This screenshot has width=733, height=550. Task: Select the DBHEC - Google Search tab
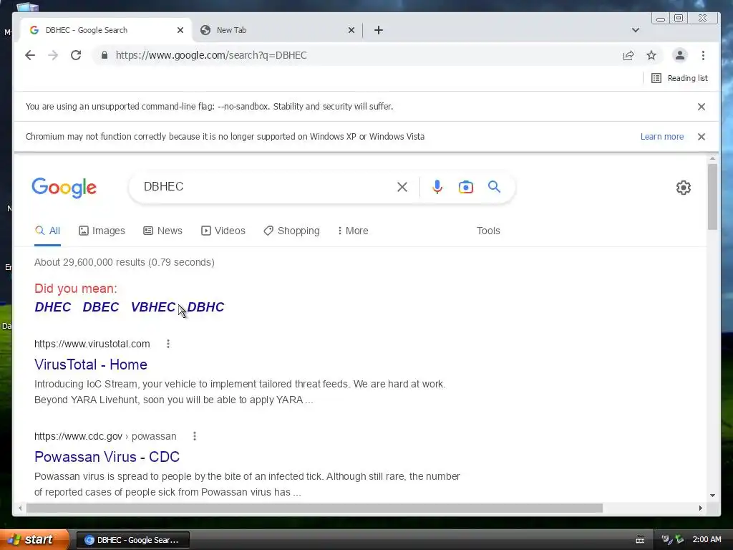[106, 30]
